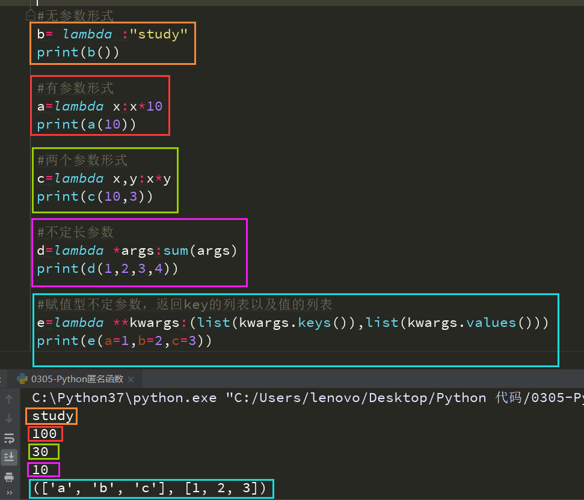The width and height of the screenshot is (584, 500).
Task: Place cursor on print(a(10)) line
Action: (x=87, y=124)
